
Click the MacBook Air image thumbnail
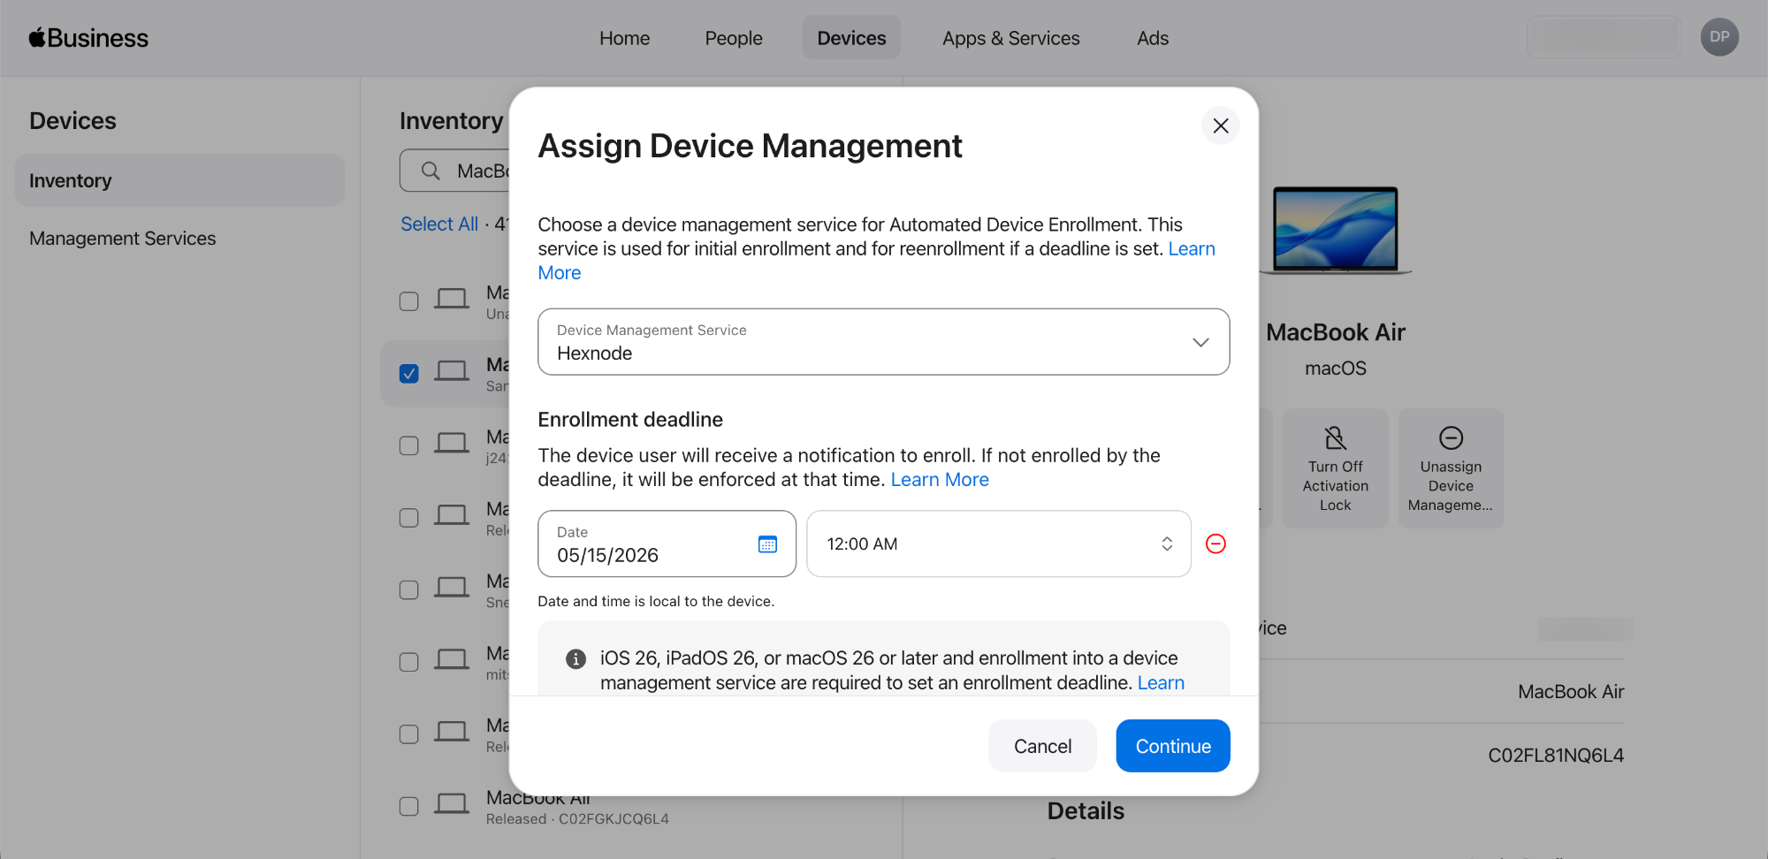click(1335, 231)
